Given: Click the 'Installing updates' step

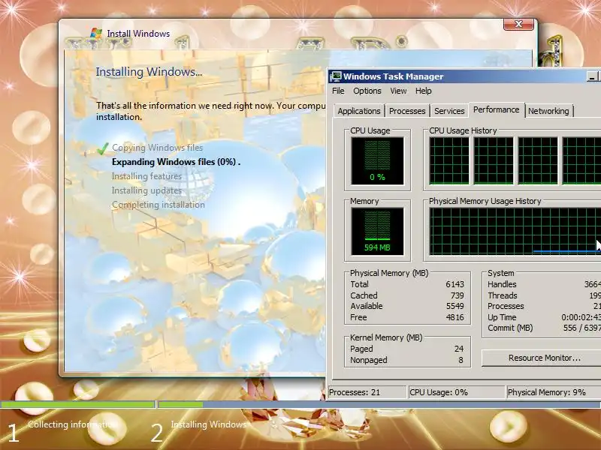Looking at the screenshot, I should pyautogui.click(x=146, y=190).
